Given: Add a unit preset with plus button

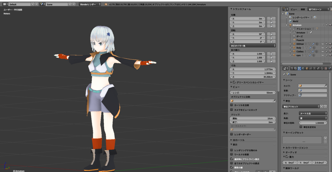Looking at the screenshot, I should pyautogui.click(x=321, y=106).
